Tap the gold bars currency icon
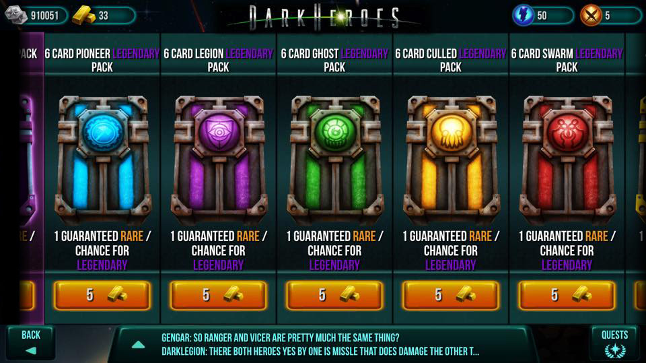The width and height of the screenshot is (646, 363). click(x=83, y=15)
